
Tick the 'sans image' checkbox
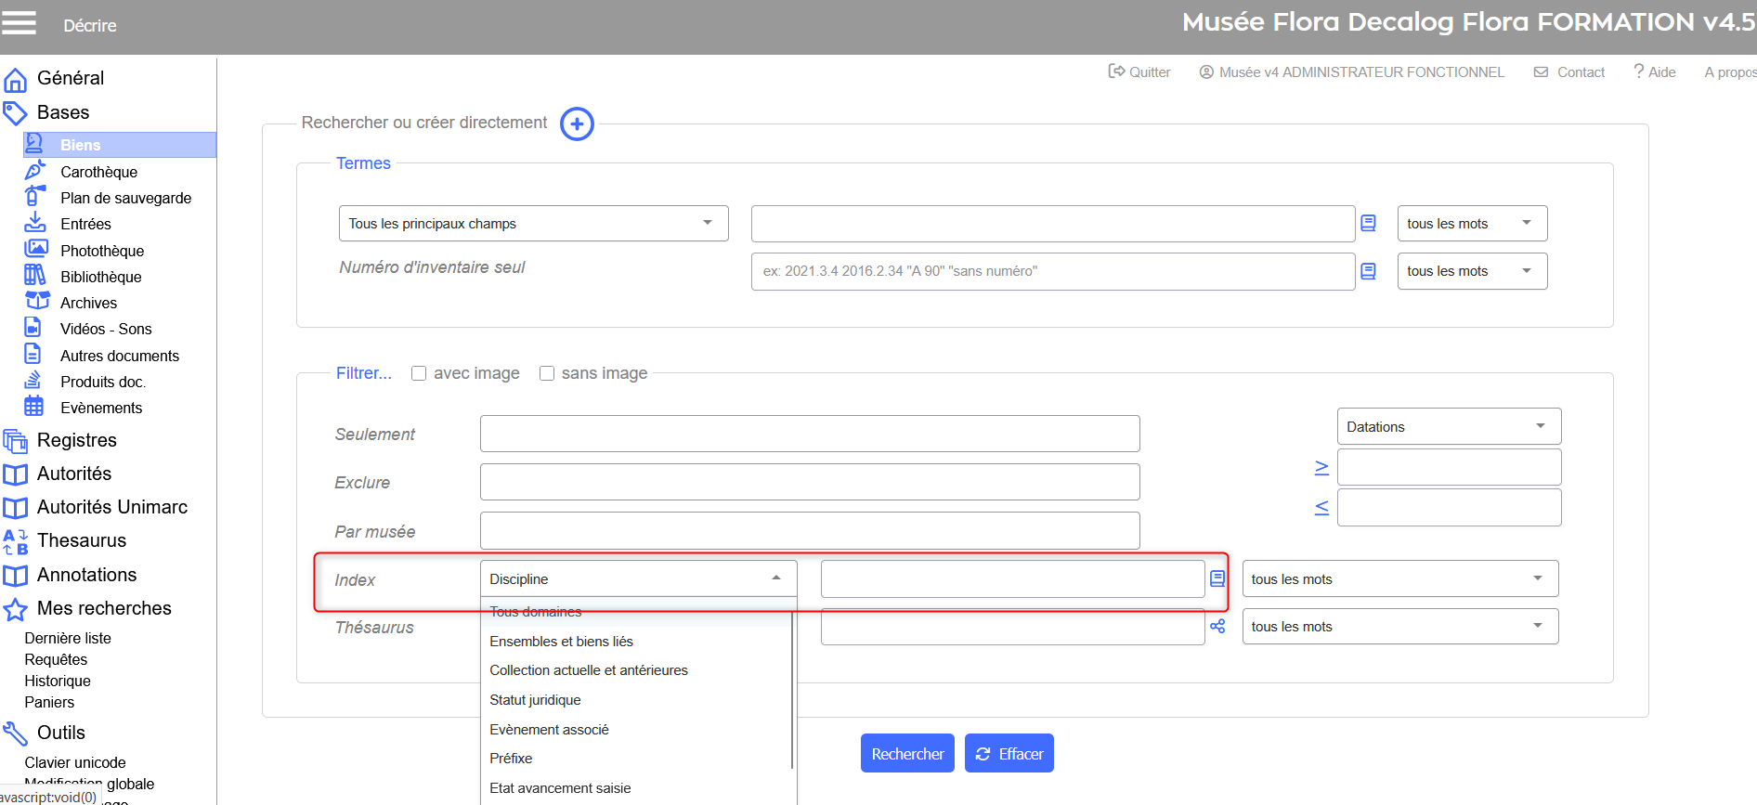[x=547, y=373]
